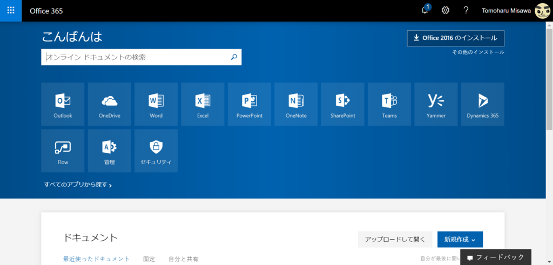Open the help question mark
This screenshot has height=265, width=553.
pos(466,11)
